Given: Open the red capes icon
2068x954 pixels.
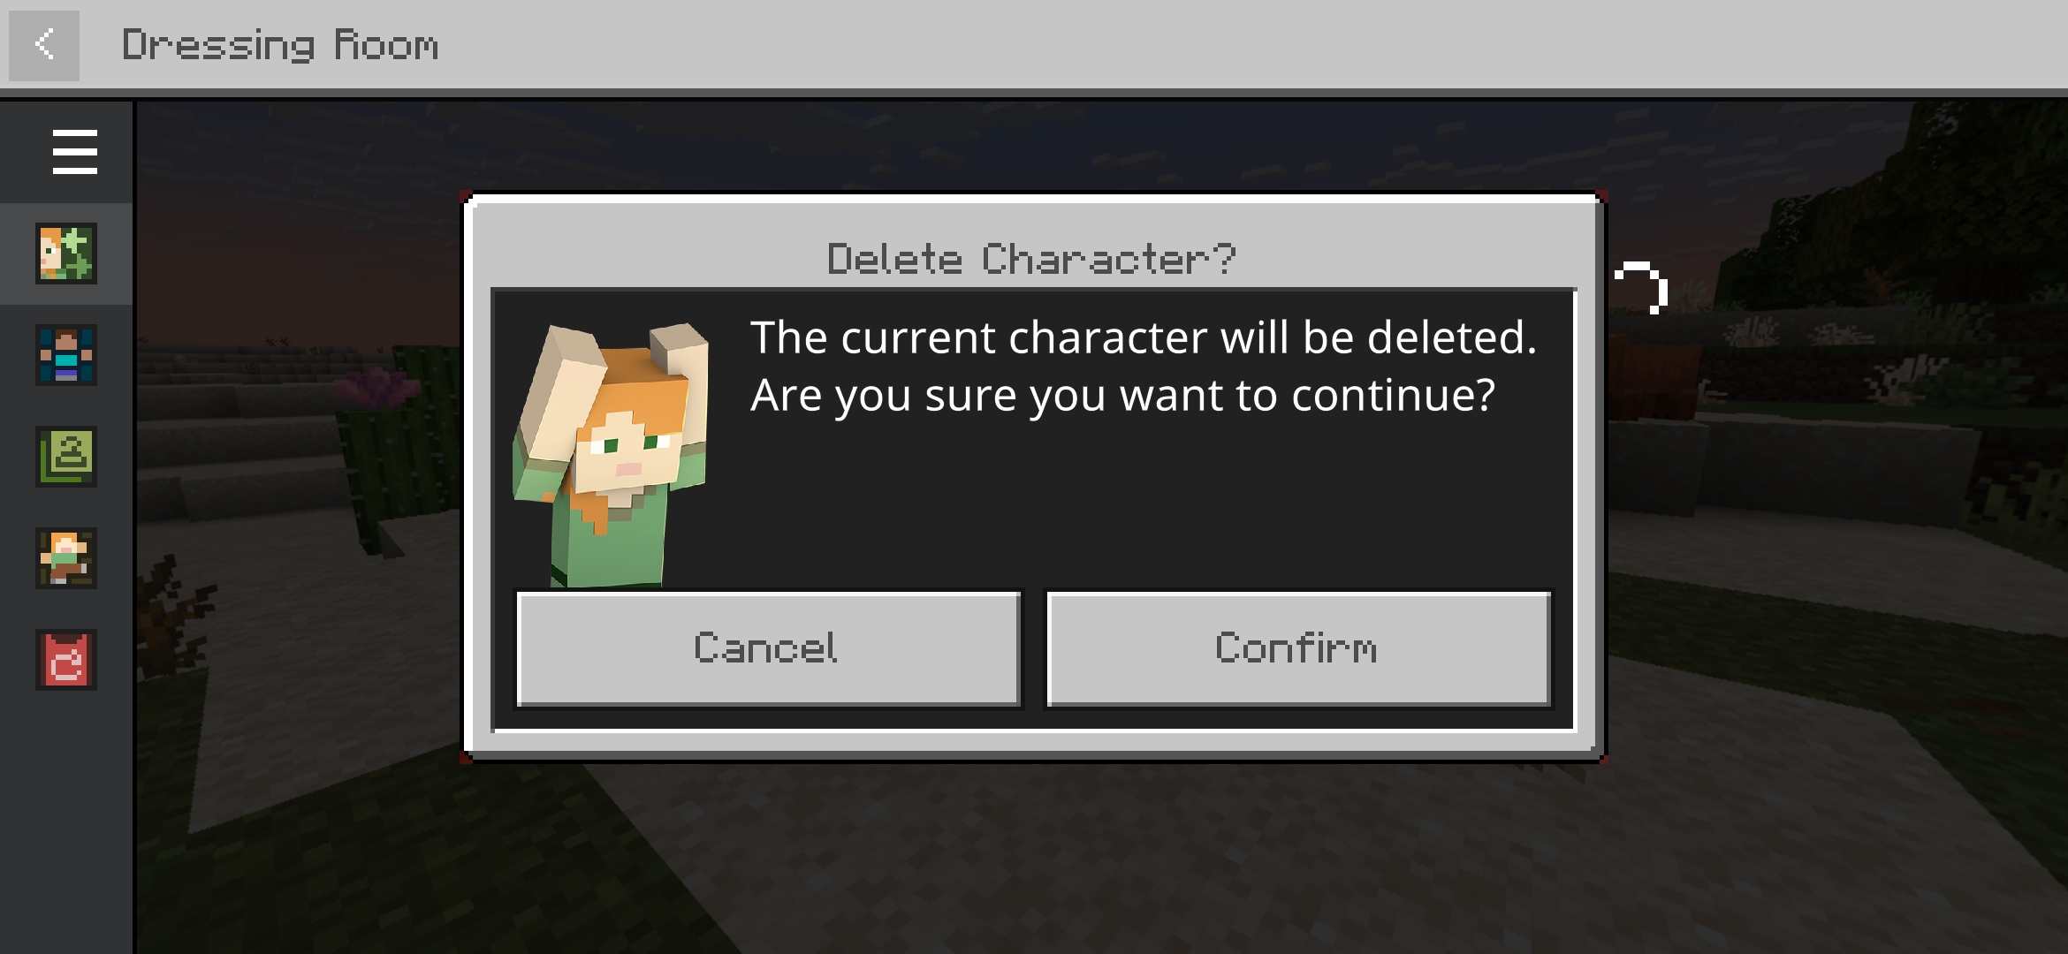Looking at the screenshot, I should tap(66, 660).
